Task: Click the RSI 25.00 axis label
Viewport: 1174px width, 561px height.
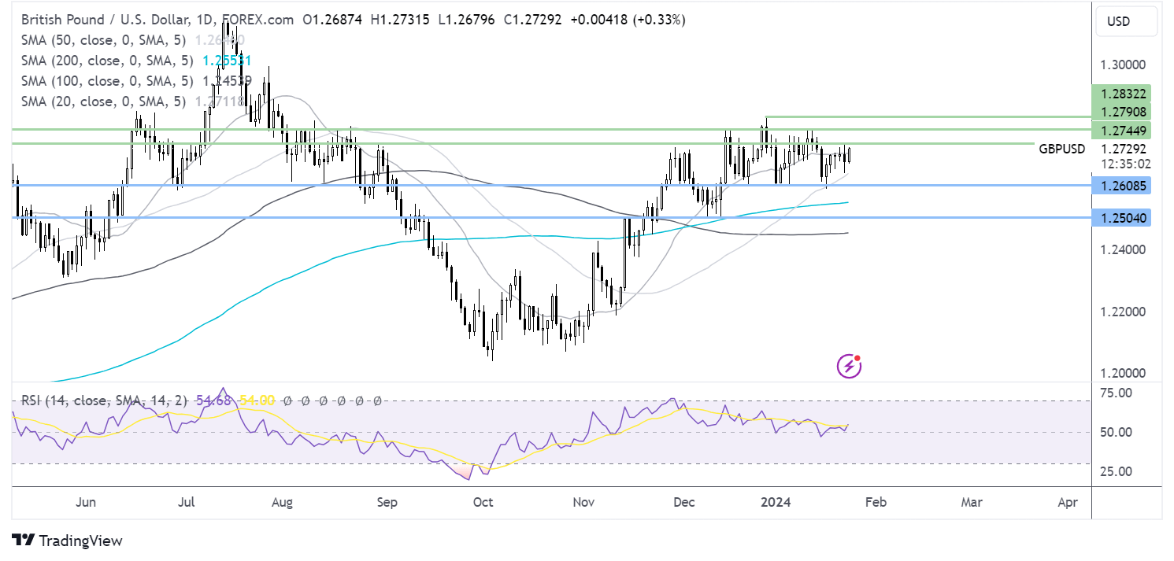Action: tap(1116, 471)
